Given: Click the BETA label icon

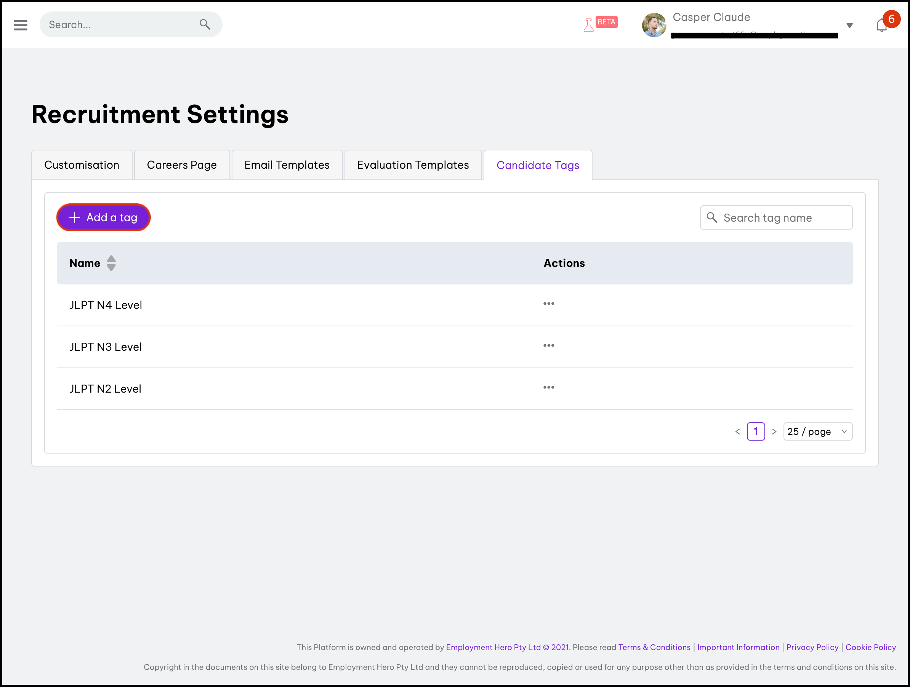Looking at the screenshot, I should click(x=601, y=23).
